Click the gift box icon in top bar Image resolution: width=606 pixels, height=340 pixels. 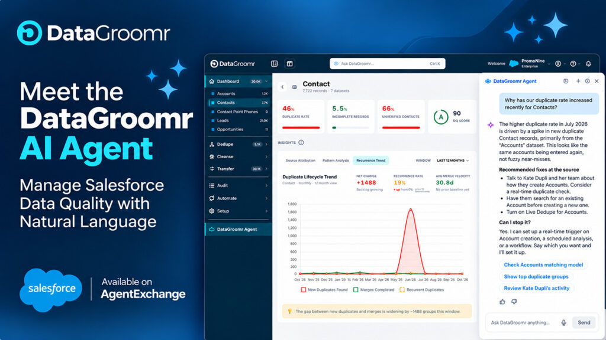click(289, 64)
